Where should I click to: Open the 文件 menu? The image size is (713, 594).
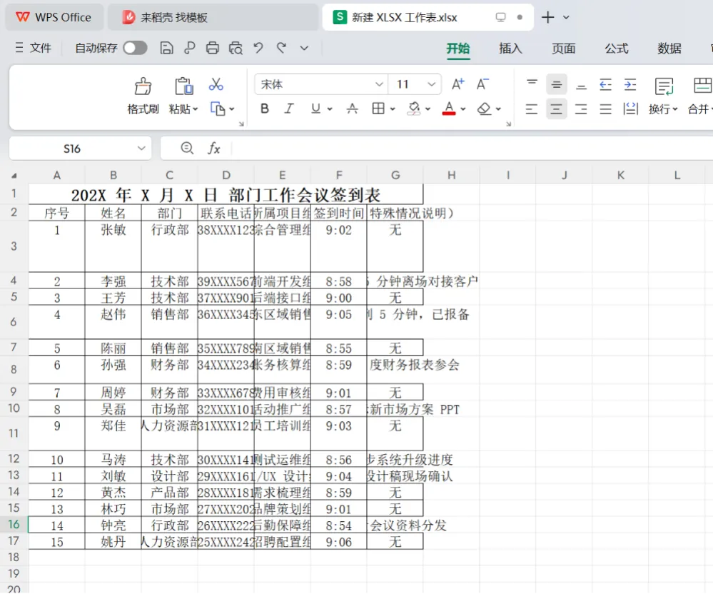tap(34, 48)
